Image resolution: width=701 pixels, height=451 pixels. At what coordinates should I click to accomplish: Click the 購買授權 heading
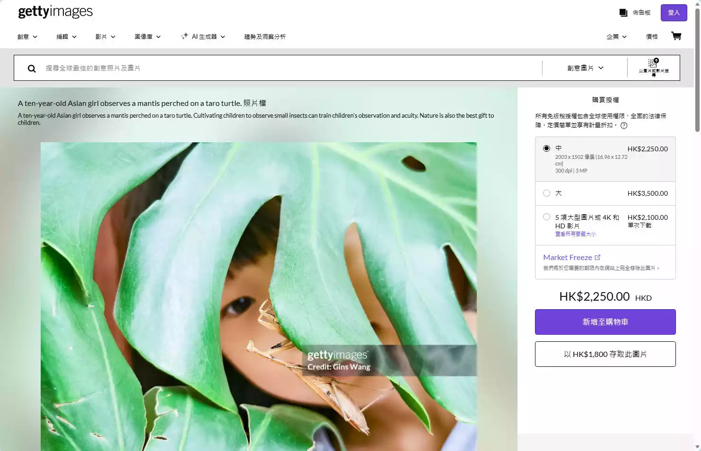(605, 100)
